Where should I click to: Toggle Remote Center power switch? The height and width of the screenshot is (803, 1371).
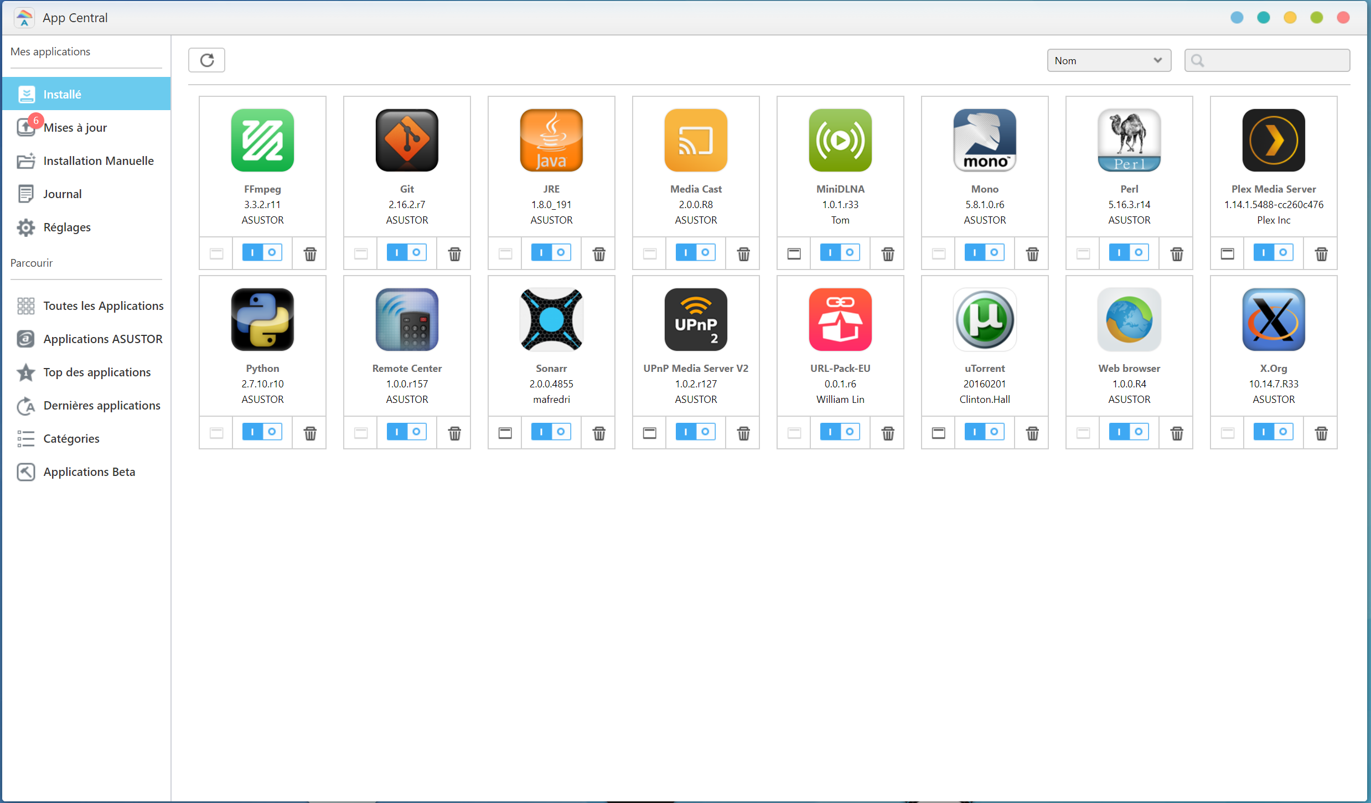(407, 432)
